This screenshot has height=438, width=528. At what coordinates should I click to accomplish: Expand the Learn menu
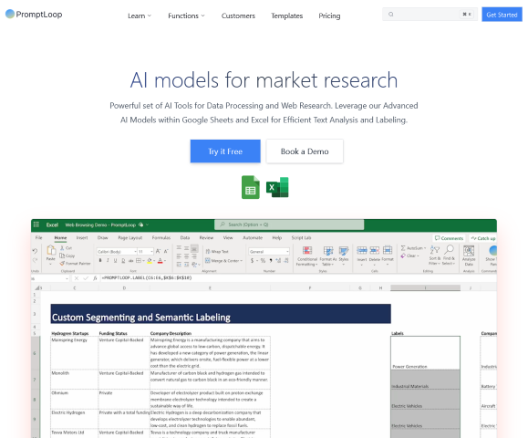[x=140, y=16]
